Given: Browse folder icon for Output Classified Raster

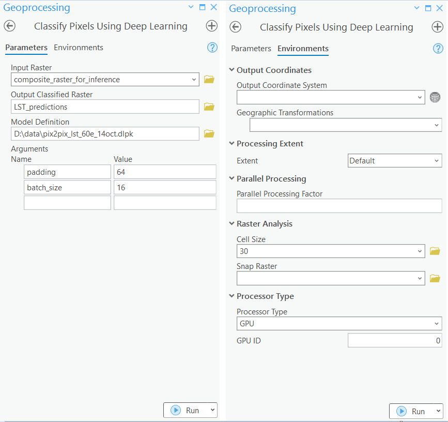Looking at the screenshot, I should pos(209,107).
